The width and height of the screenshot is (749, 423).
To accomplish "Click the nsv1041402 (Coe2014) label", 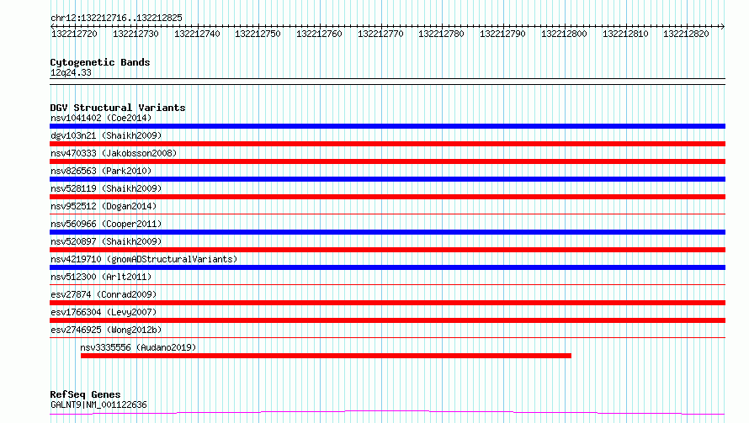I will 101,118.
